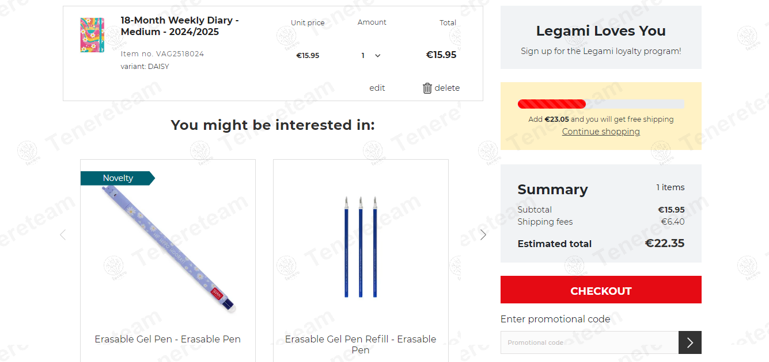The width and height of the screenshot is (769, 362).
Task: Click Continue shopping link
Action: [601, 132]
